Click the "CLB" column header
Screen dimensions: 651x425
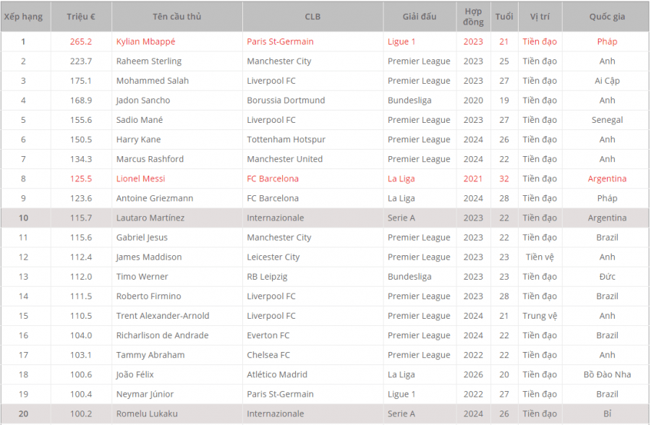[x=312, y=17]
